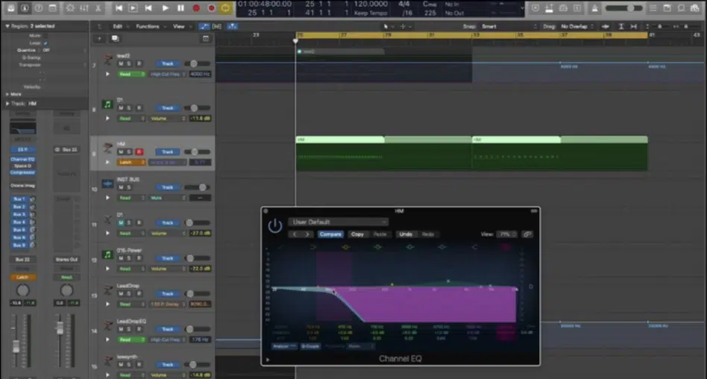Open the User Default preset dropdown

pyautogui.click(x=338, y=222)
